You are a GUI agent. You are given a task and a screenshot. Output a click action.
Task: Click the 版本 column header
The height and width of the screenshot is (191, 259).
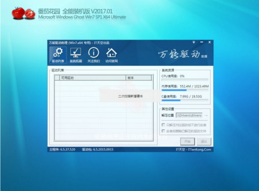pos(139,78)
